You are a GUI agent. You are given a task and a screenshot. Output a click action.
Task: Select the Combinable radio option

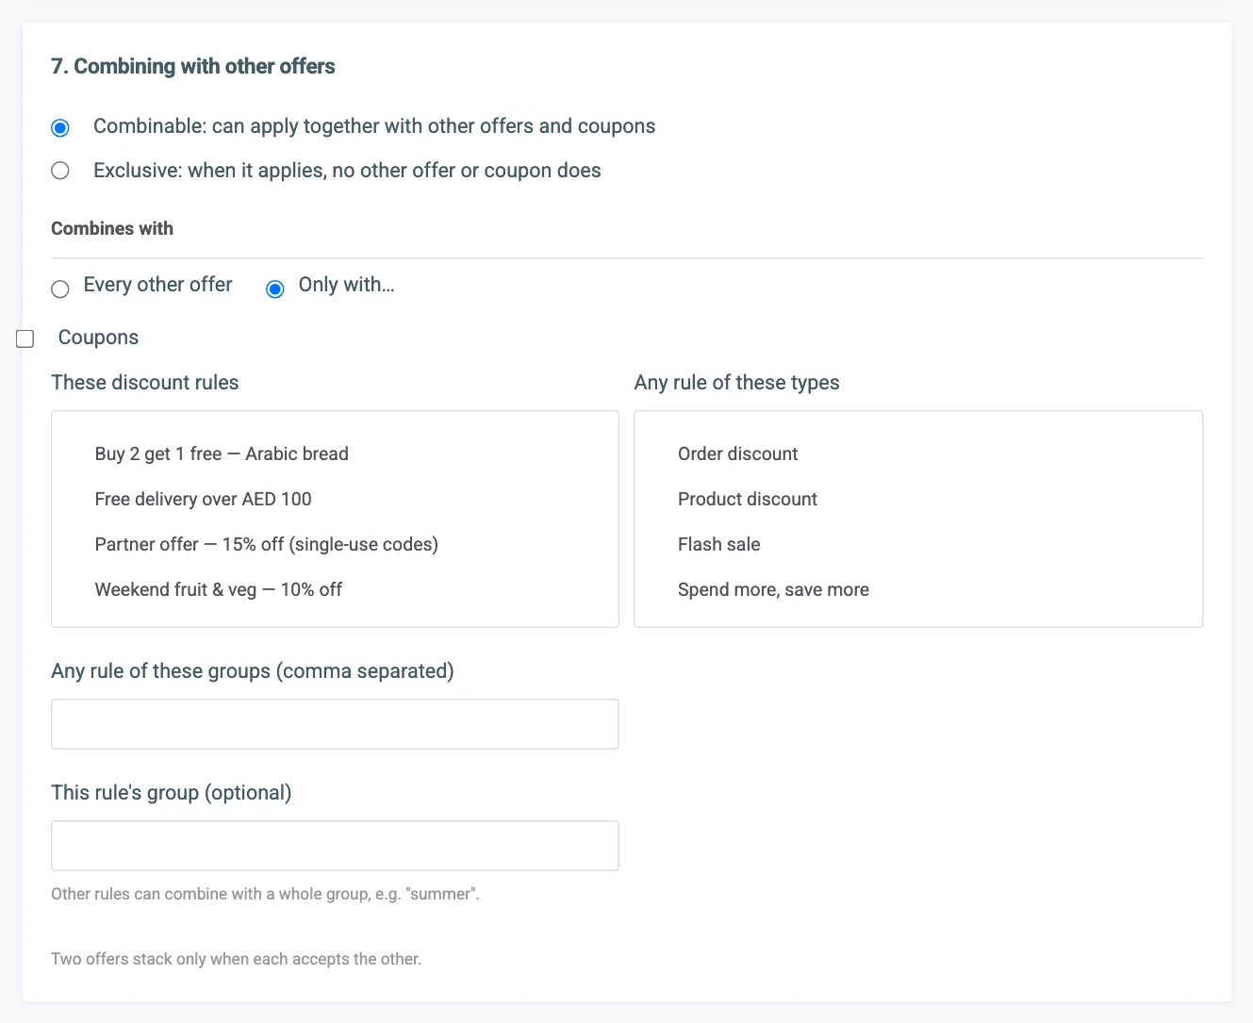(x=60, y=127)
